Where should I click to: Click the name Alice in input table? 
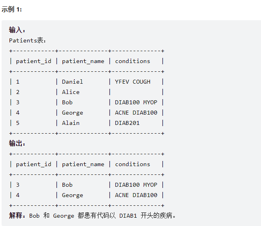pyautogui.click(x=71, y=92)
